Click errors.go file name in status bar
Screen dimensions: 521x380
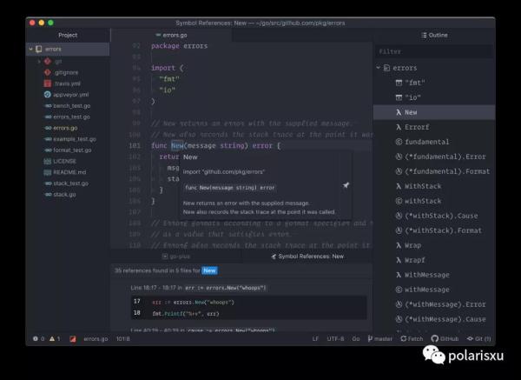pos(96,339)
